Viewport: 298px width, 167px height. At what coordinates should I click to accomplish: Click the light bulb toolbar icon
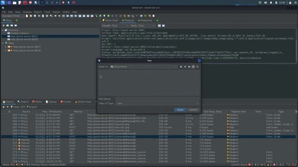tap(104, 16)
